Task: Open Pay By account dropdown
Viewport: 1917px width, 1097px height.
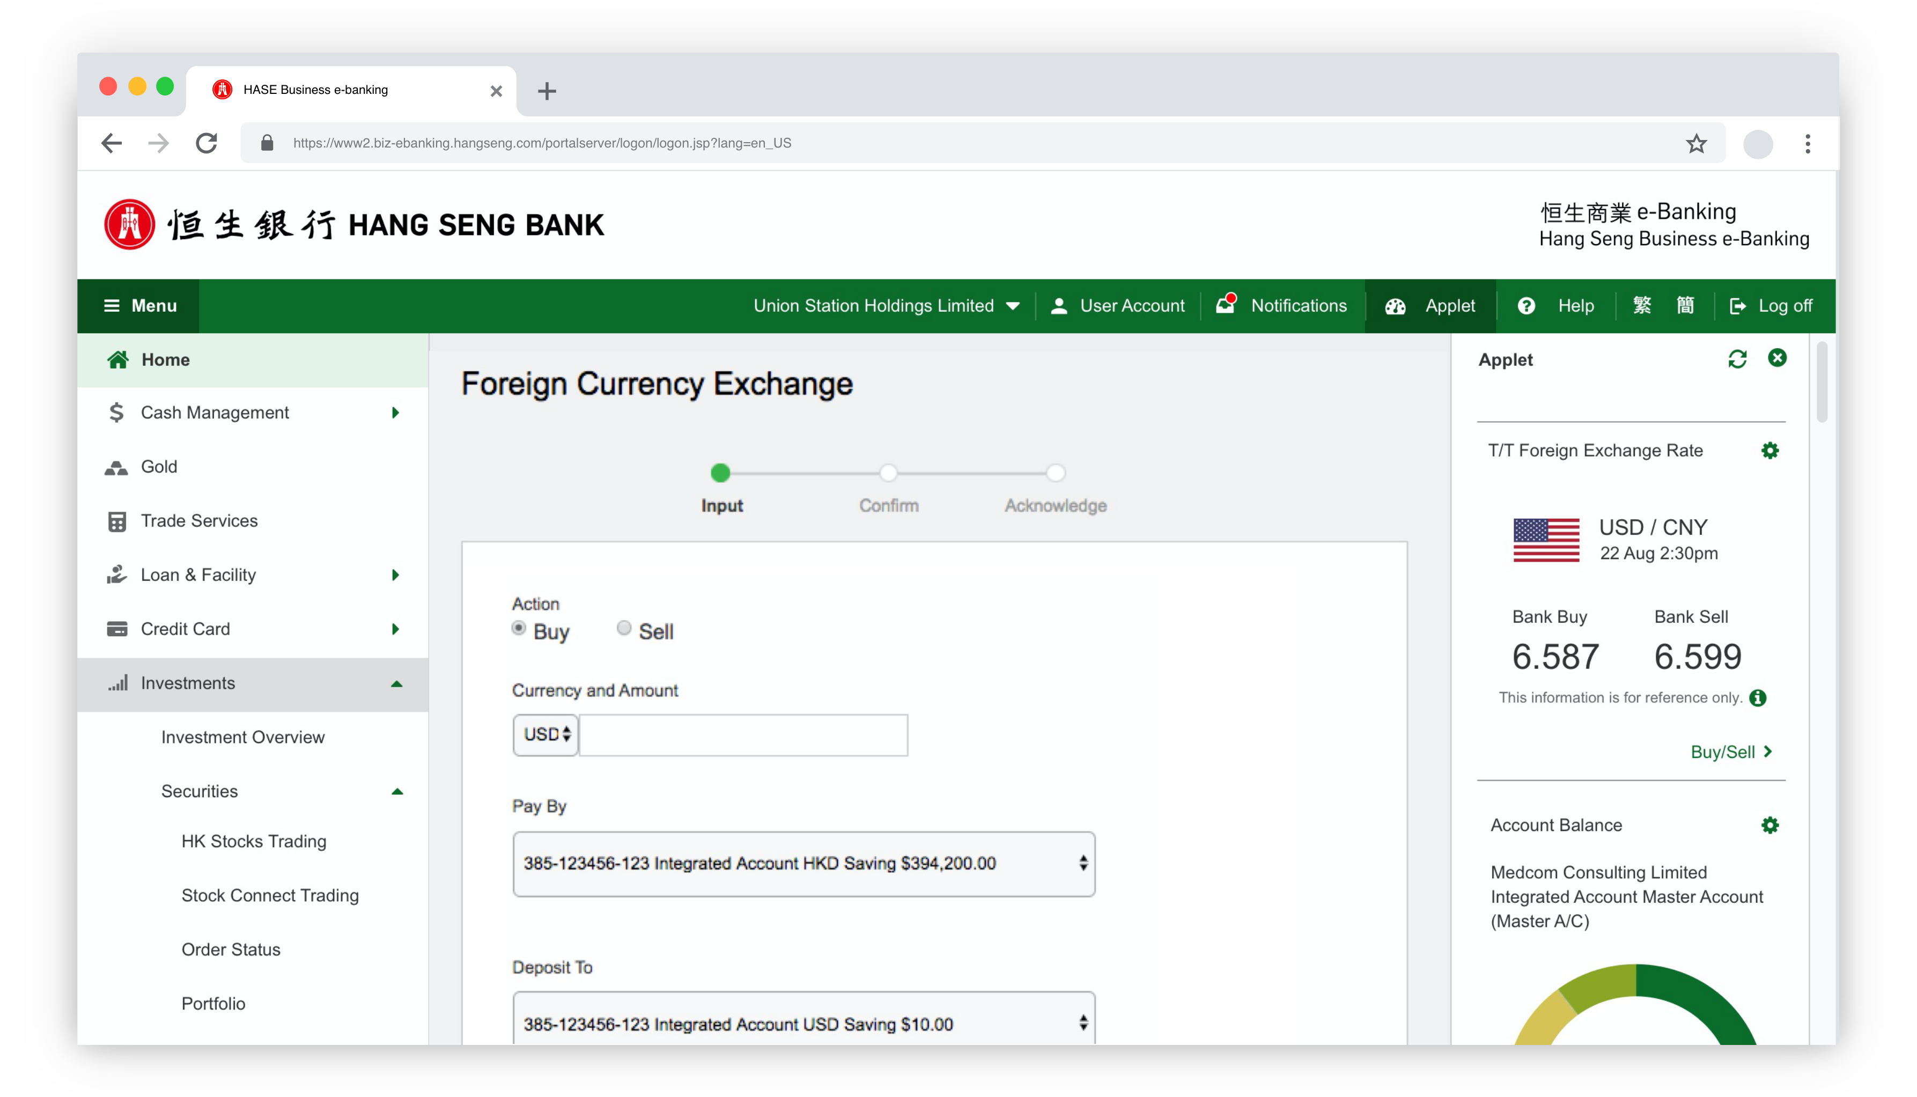Action: (803, 864)
